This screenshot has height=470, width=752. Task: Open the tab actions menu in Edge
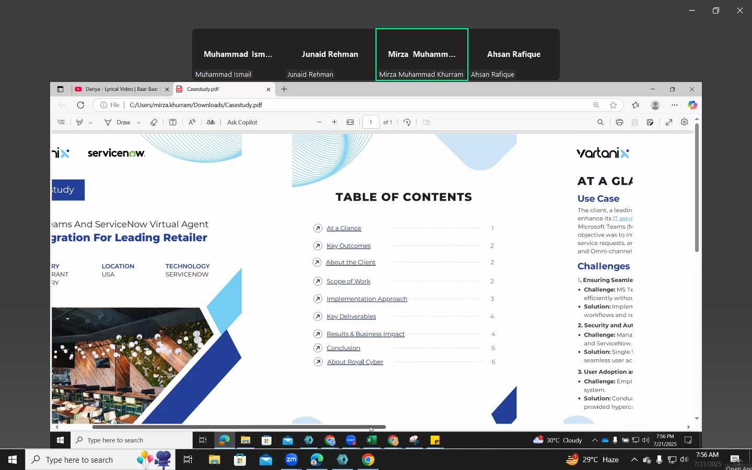(x=60, y=89)
